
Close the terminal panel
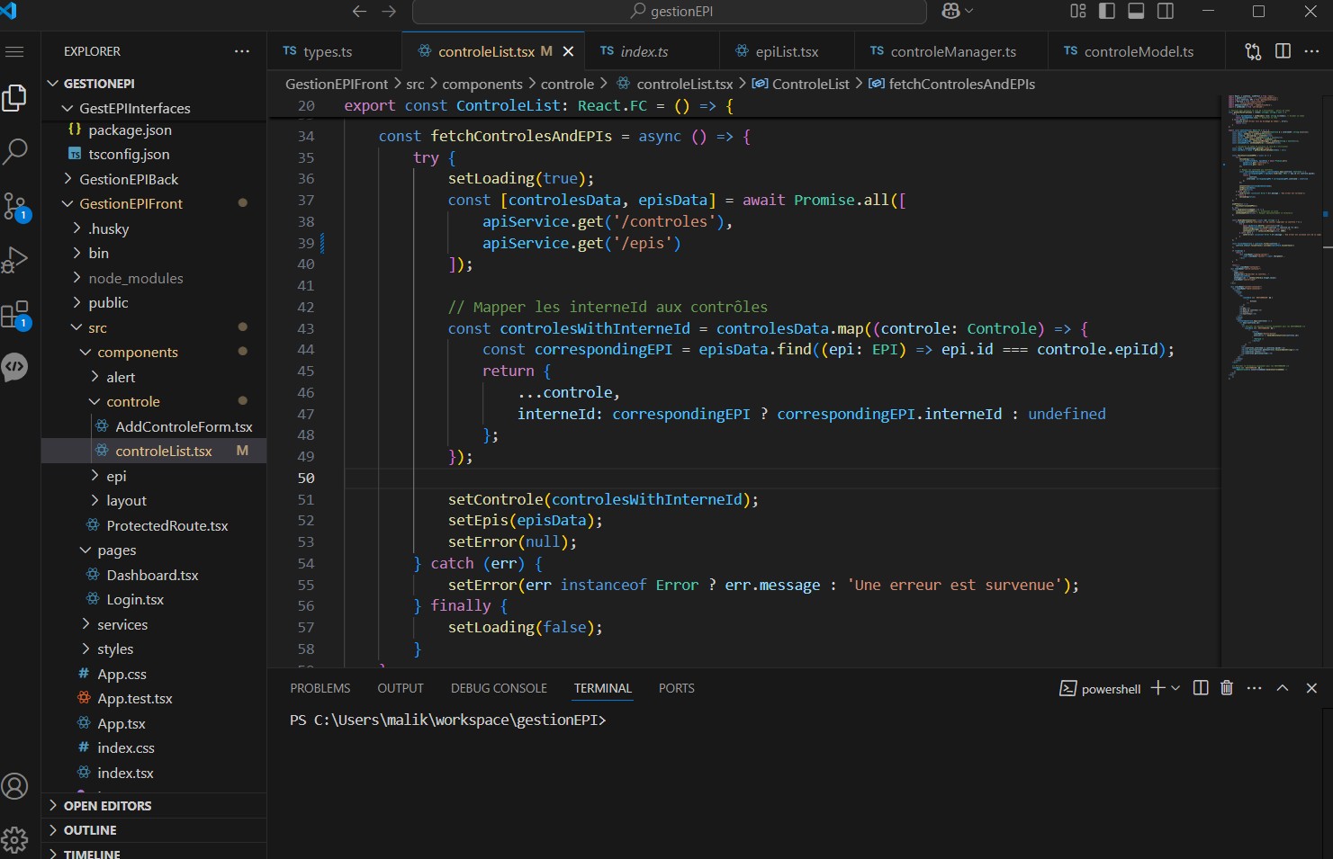coord(1311,688)
